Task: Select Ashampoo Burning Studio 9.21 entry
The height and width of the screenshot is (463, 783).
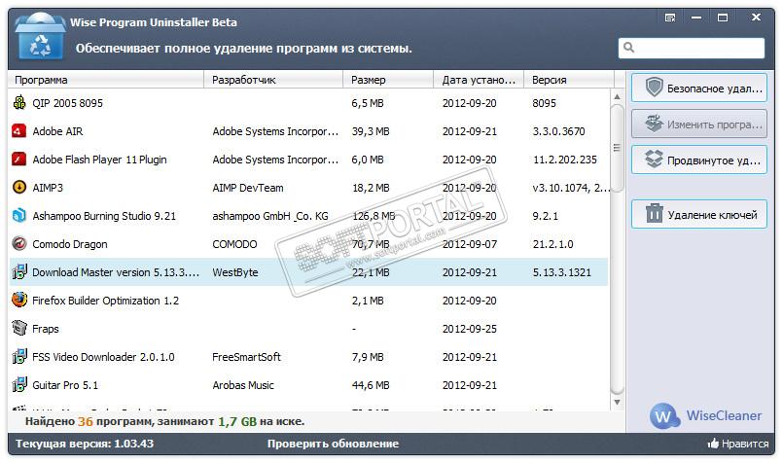Action: 104,216
